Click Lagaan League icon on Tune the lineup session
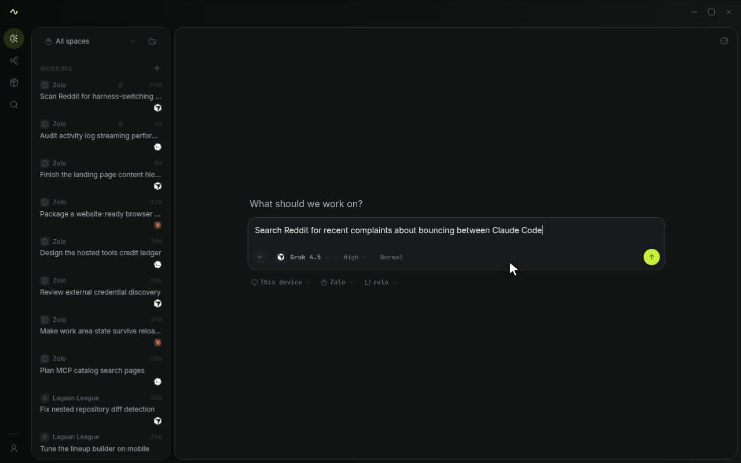741x463 pixels. (45, 437)
